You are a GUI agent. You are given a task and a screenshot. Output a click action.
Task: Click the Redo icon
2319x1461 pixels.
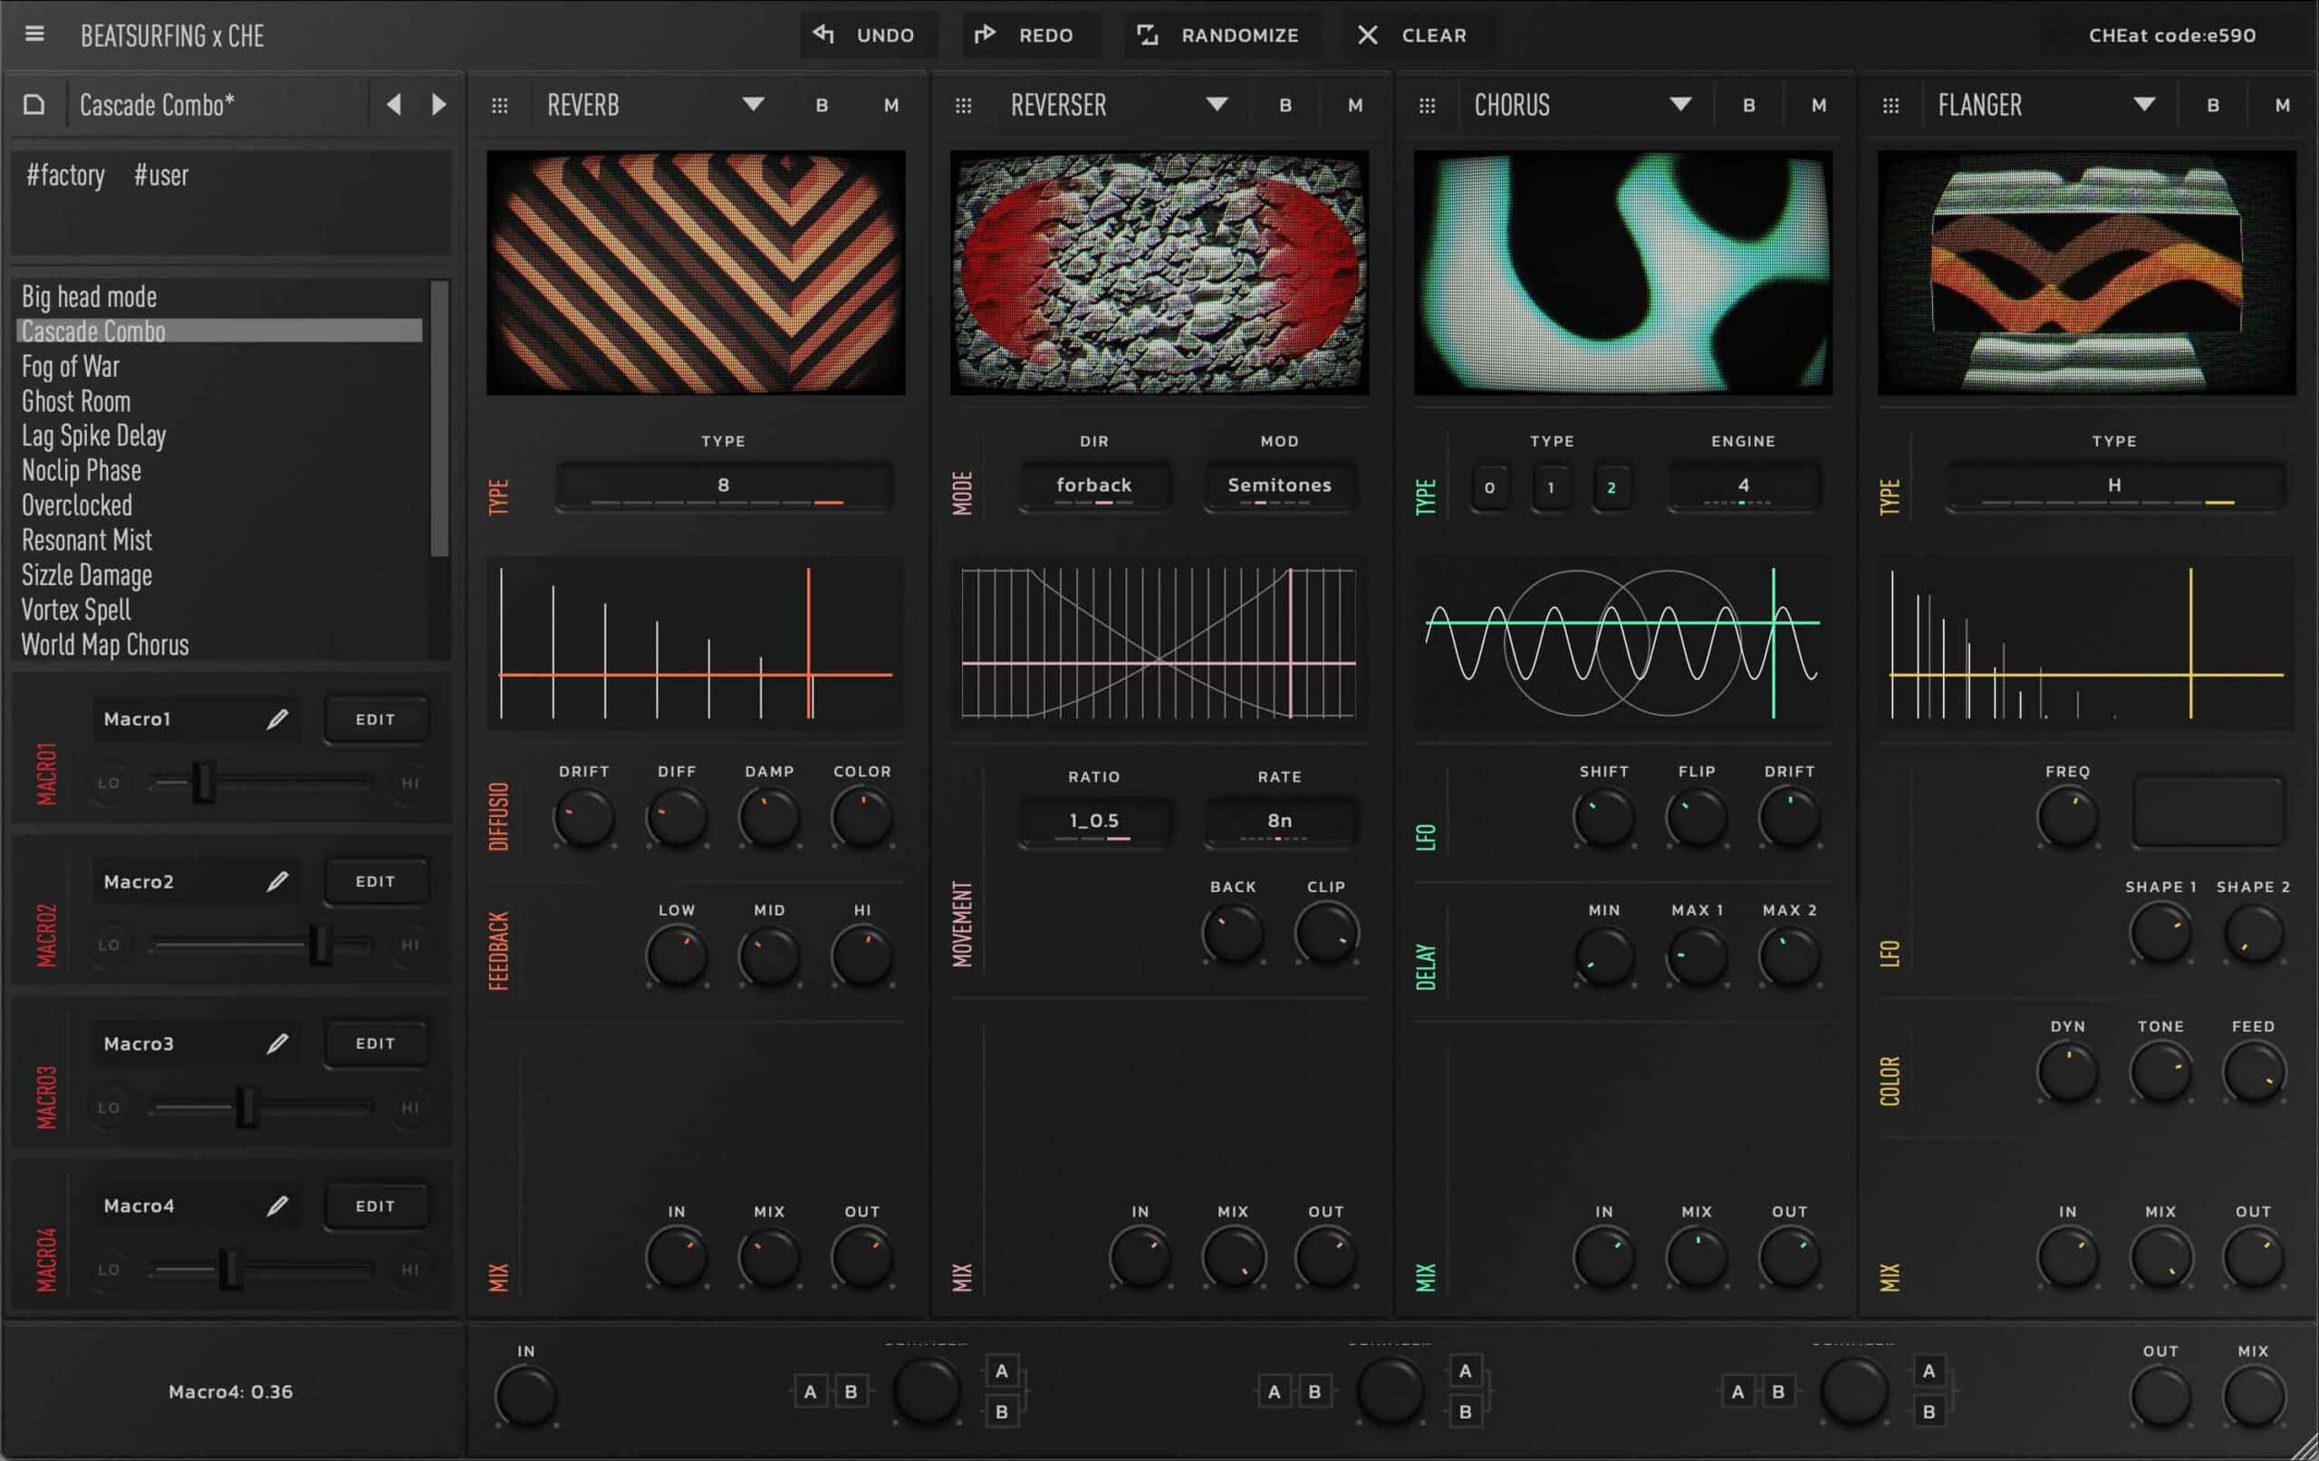pyautogui.click(x=986, y=34)
